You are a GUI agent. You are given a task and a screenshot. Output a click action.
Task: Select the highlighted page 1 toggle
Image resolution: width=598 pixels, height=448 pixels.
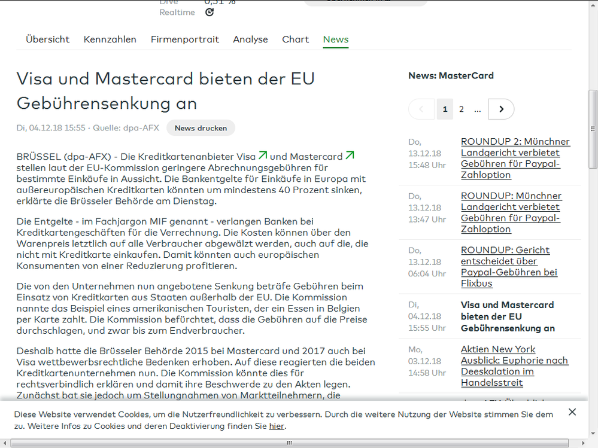point(444,109)
